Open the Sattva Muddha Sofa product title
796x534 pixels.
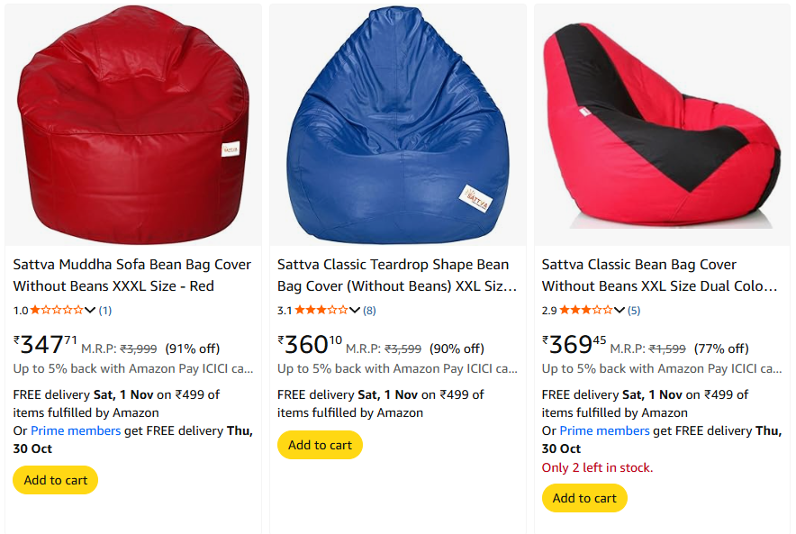(x=131, y=276)
